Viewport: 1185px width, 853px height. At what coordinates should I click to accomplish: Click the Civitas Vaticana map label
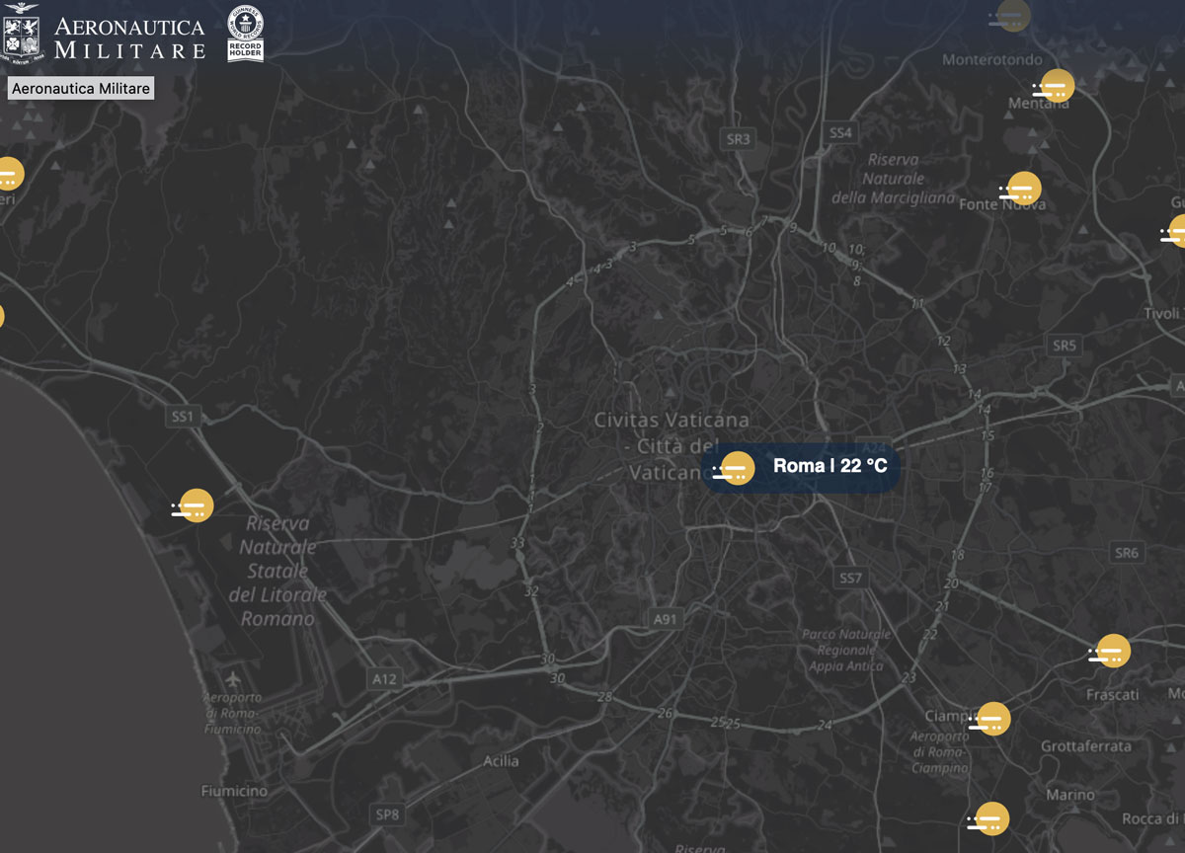pos(671,421)
